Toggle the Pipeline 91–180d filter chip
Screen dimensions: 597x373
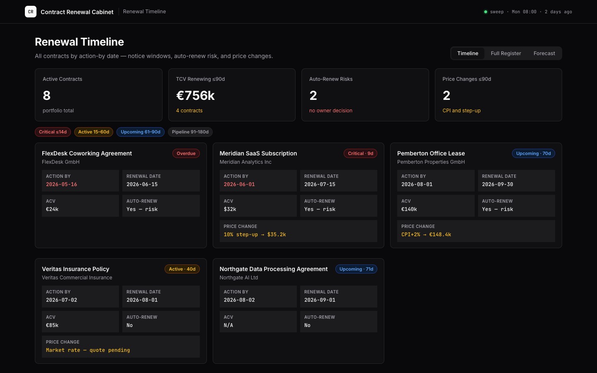190,132
